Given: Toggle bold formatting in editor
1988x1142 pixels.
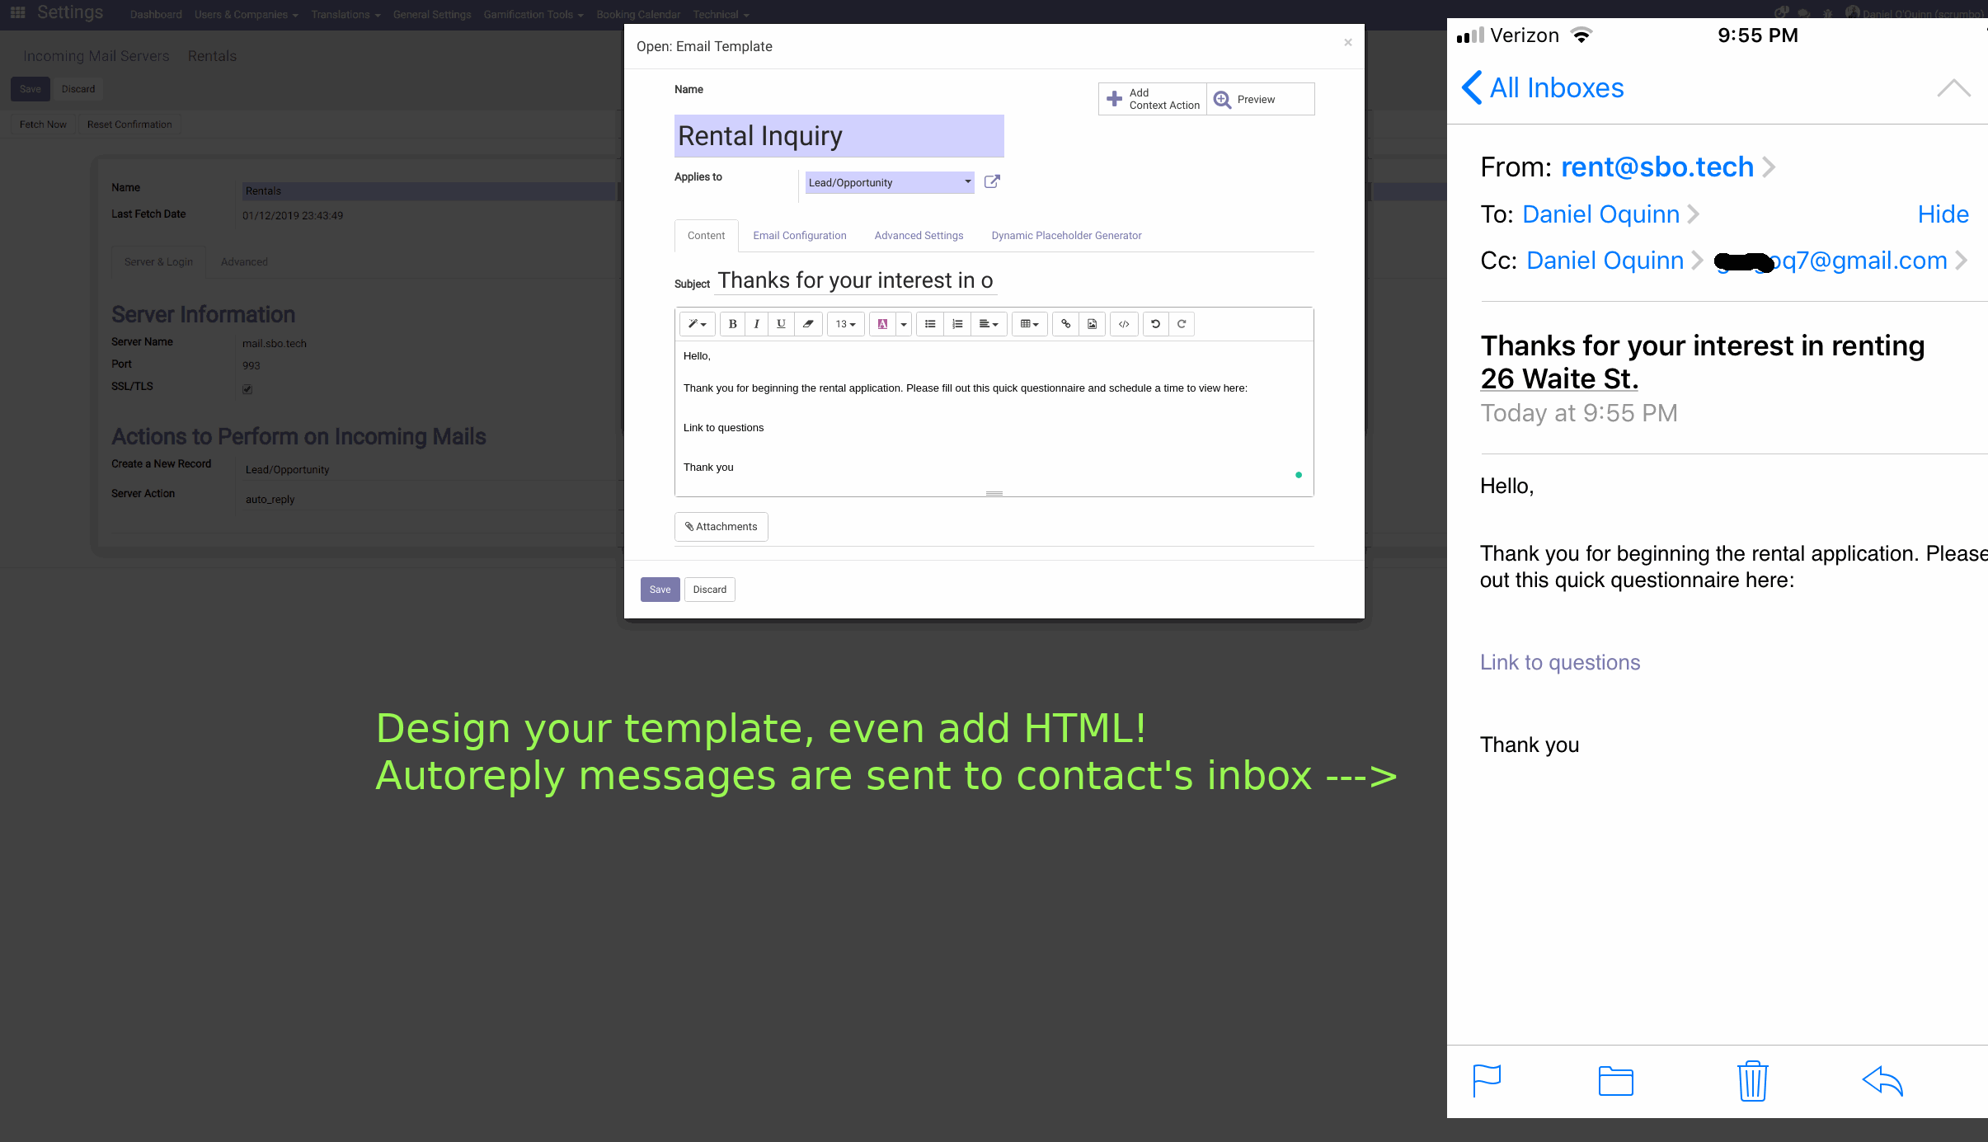Looking at the screenshot, I should (732, 324).
